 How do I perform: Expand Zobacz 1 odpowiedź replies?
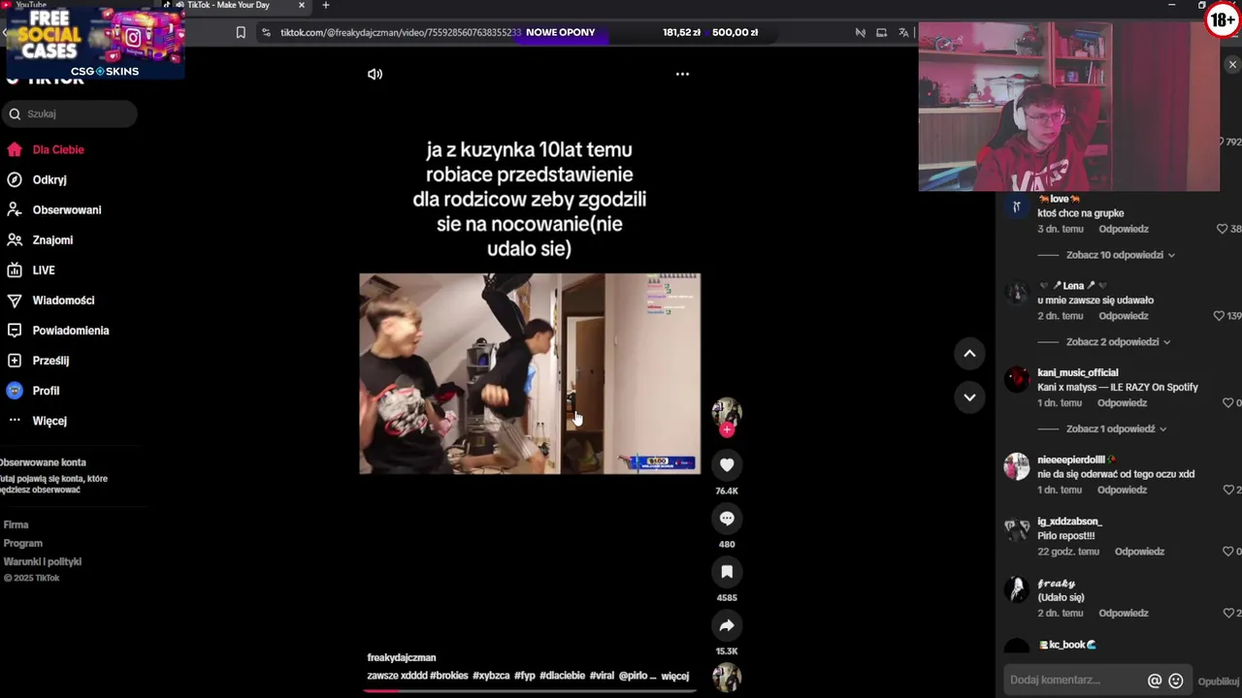(x=1116, y=428)
